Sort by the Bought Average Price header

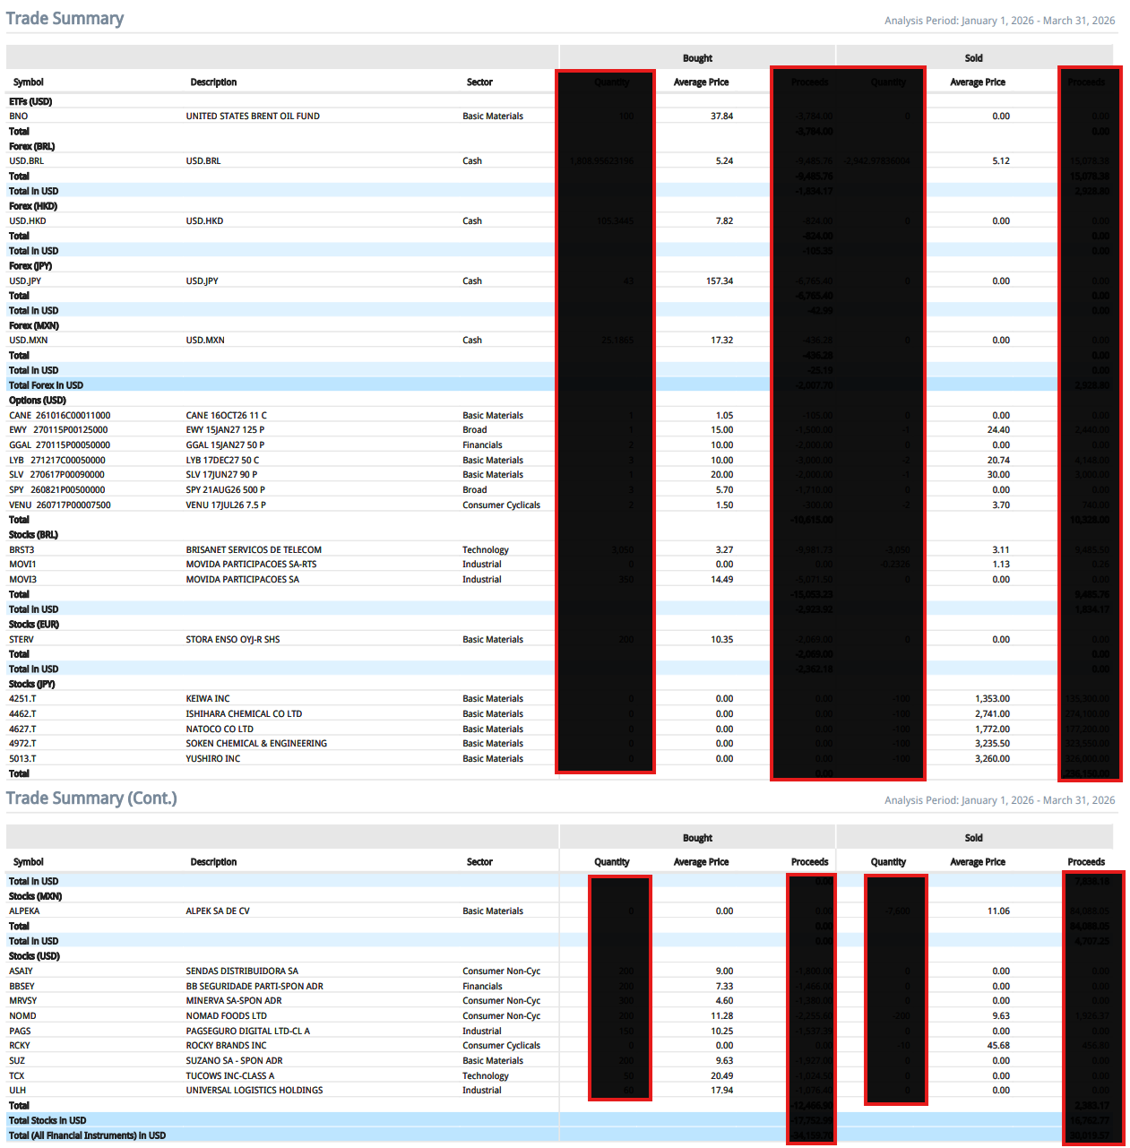tap(701, 82)
